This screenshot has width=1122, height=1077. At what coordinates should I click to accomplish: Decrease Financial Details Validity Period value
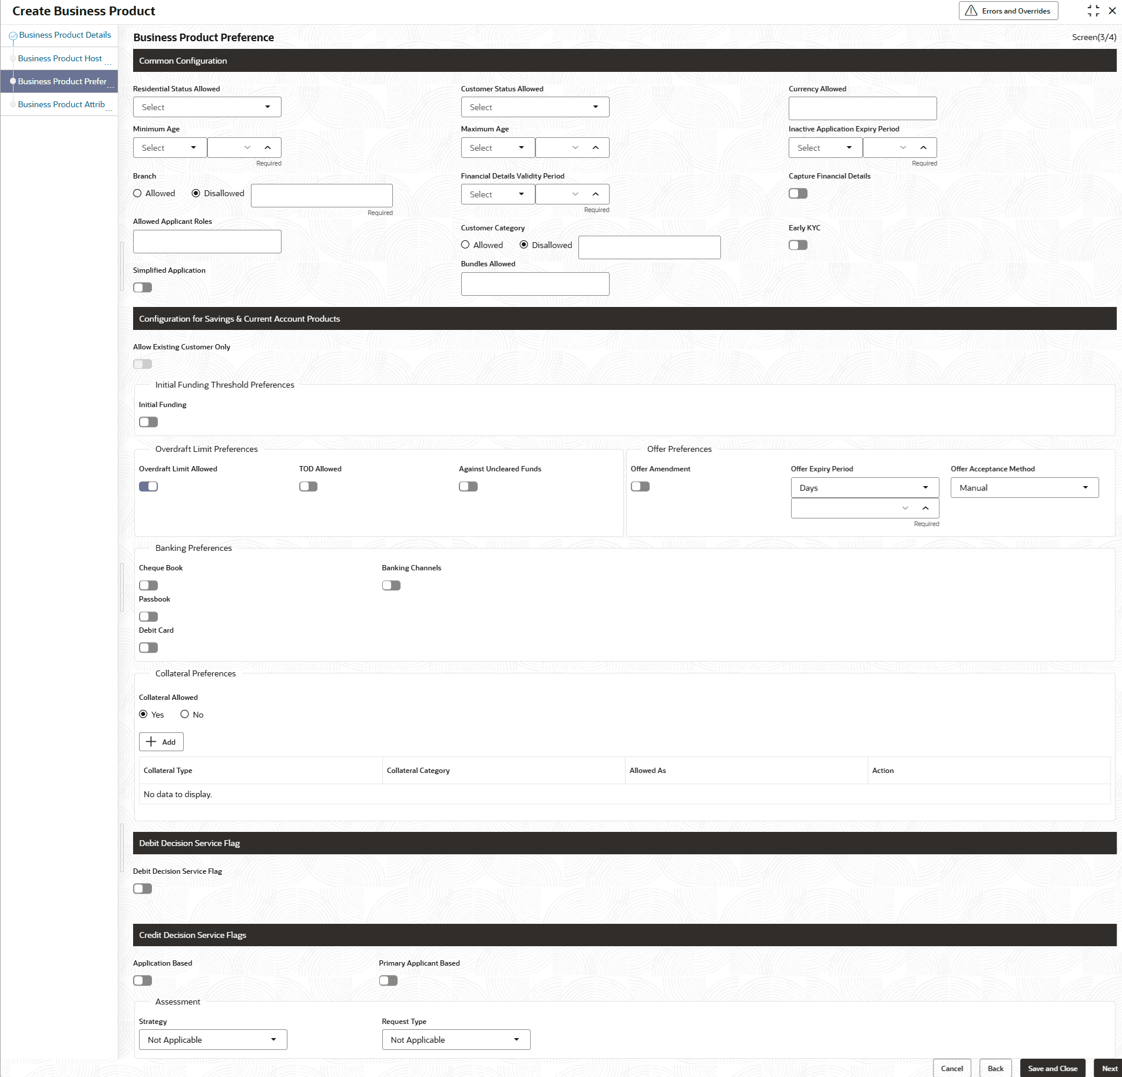[575, 194]
